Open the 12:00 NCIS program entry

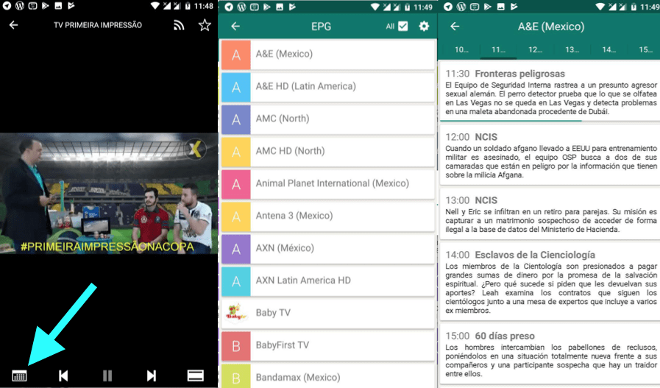(x=550, y=155)
